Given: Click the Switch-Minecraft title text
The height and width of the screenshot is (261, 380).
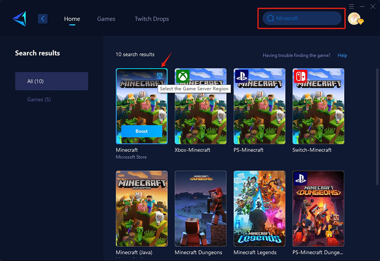Looking at the screenshot, I should point(312,150).
